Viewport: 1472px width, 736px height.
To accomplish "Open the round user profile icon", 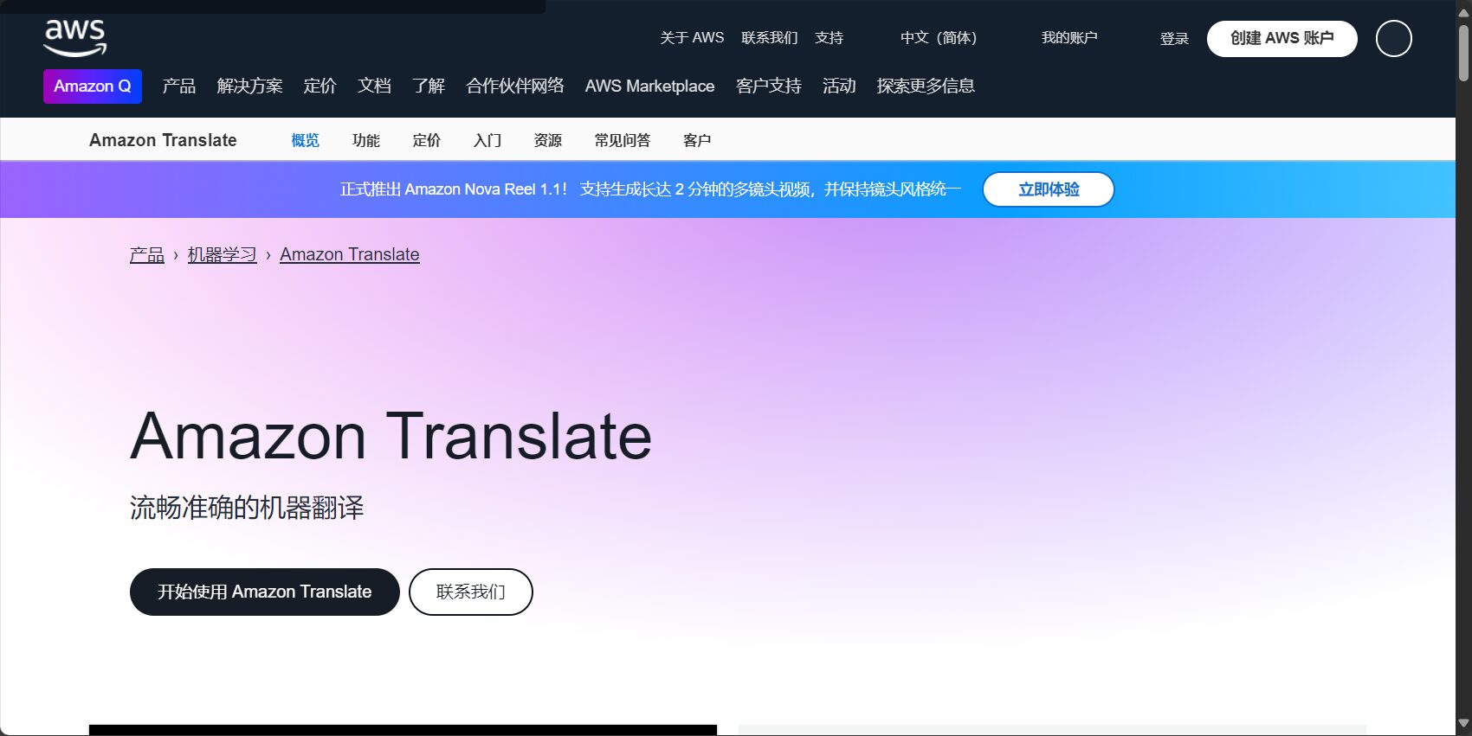I will [1394, 39].
